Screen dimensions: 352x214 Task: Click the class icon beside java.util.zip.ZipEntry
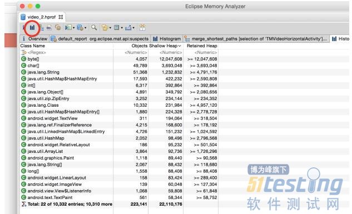pos(23,98)
